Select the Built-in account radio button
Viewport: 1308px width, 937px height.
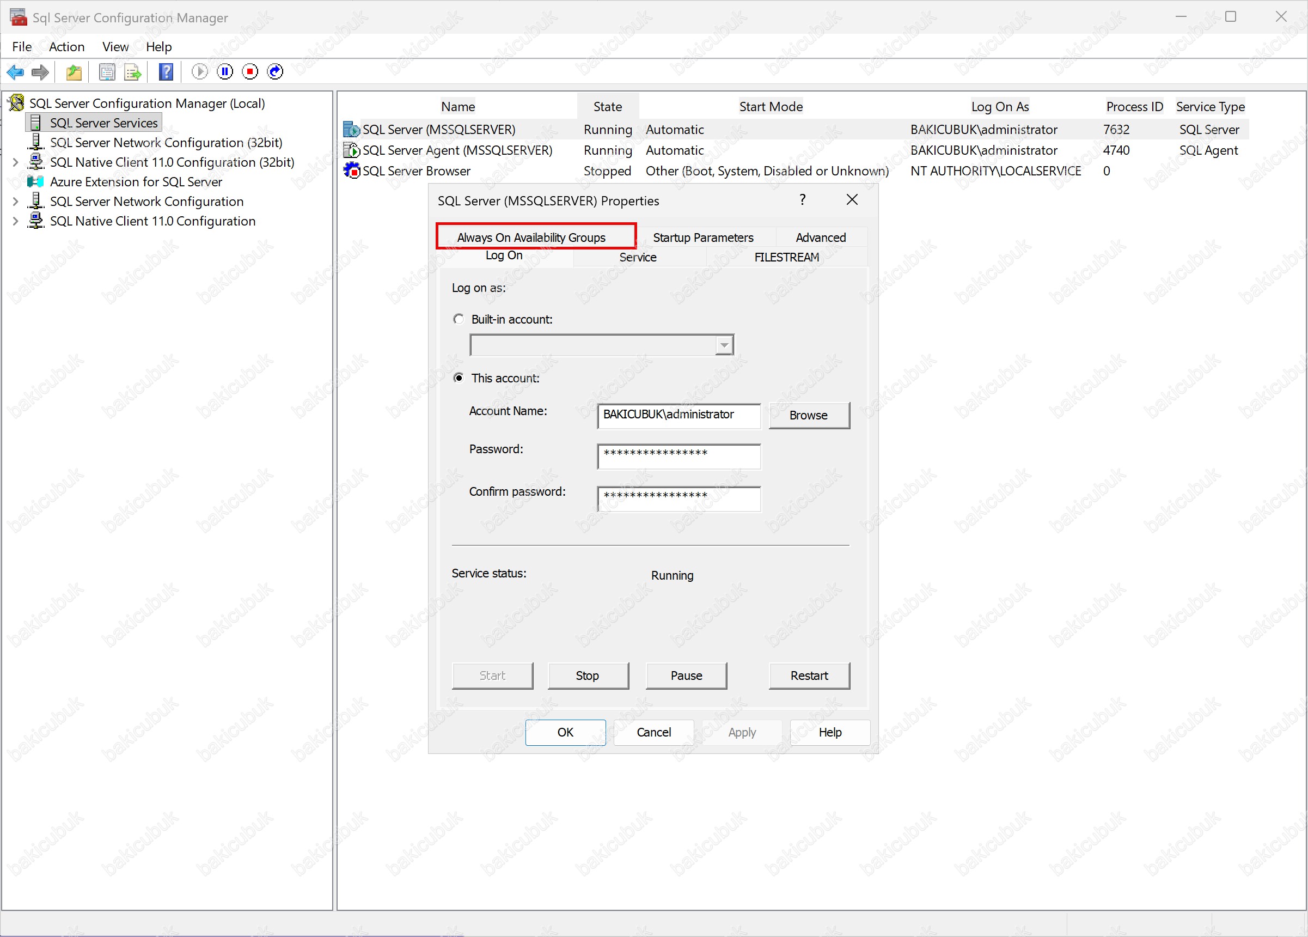[459, 319]
